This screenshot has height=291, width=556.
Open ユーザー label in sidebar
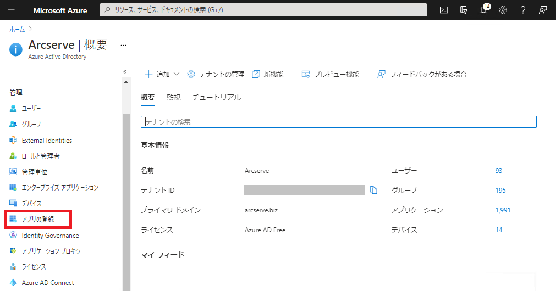coord(31,108)
